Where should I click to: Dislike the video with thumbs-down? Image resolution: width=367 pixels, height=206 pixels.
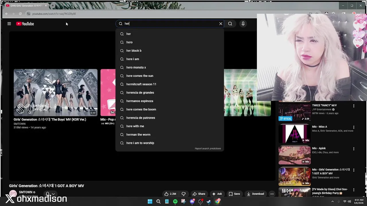click(x=183, y=194)
